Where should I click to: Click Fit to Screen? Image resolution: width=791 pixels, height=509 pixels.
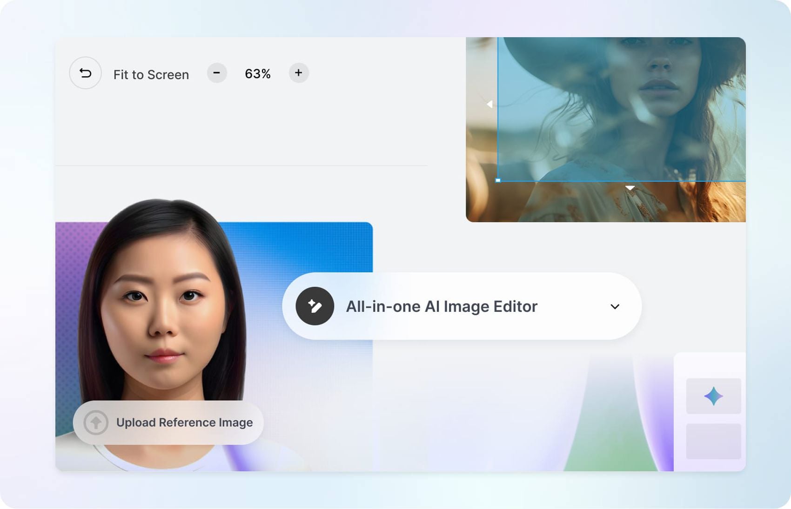click(150, 74)
